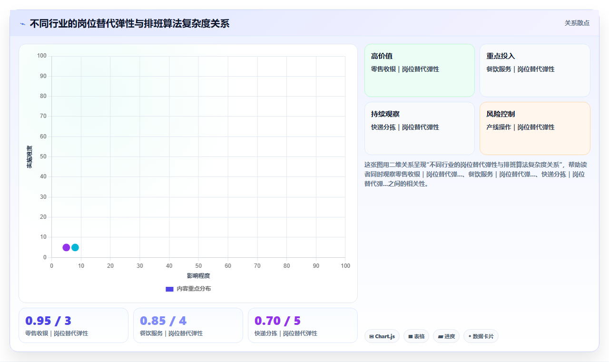Click the cyan scatter data point
The width and height of the screenshot is (609, 362).
coord(75,247)
